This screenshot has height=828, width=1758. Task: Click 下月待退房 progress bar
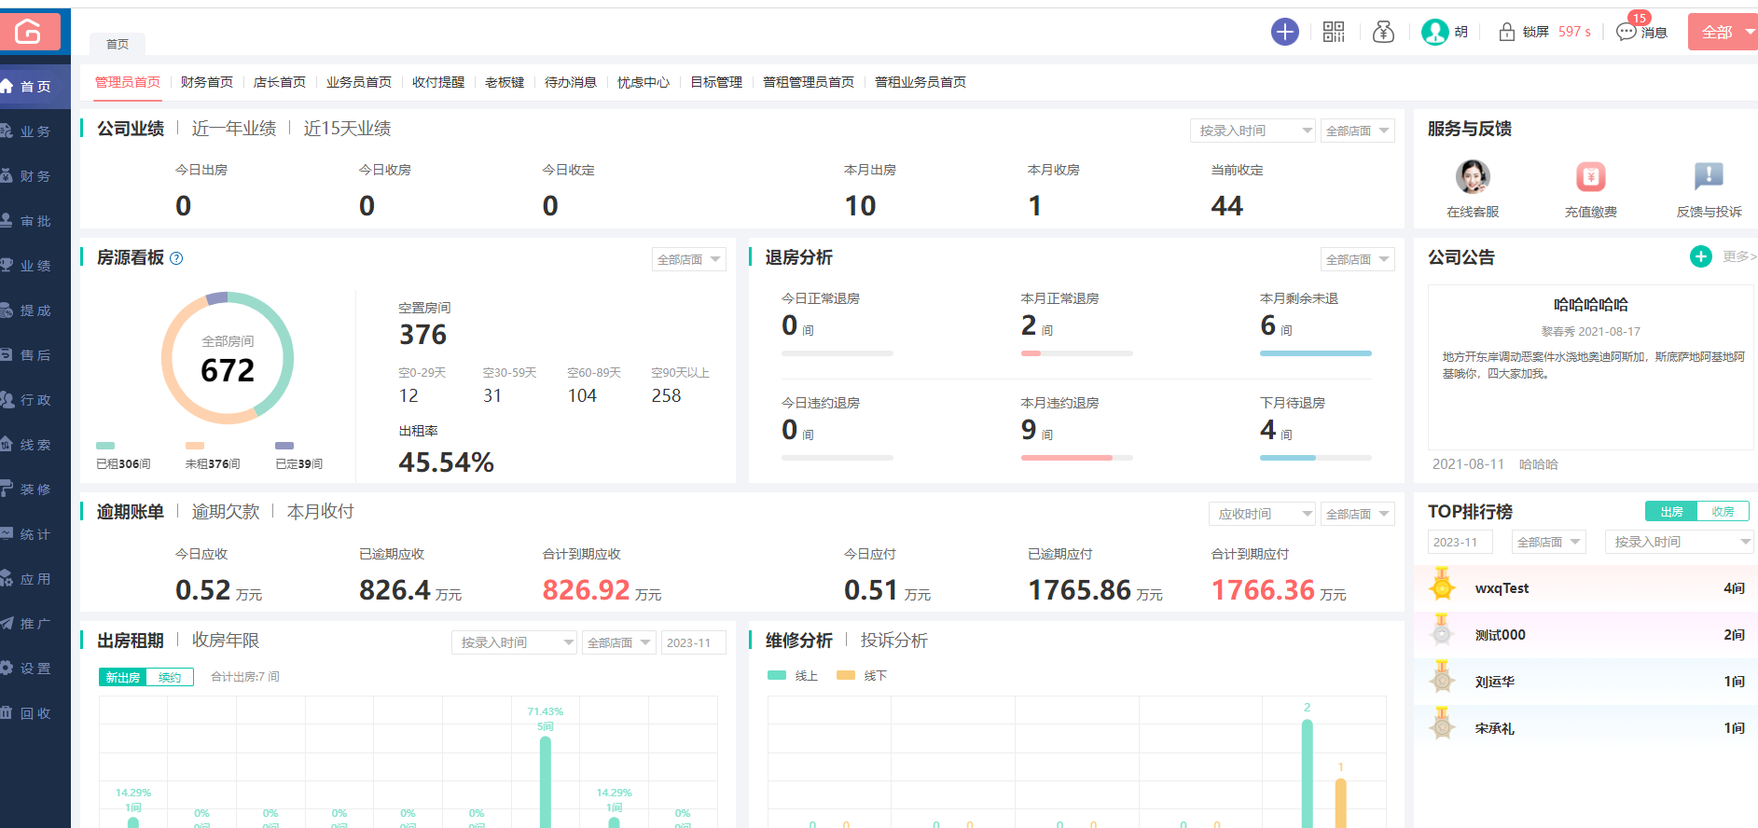[1316, 458]
